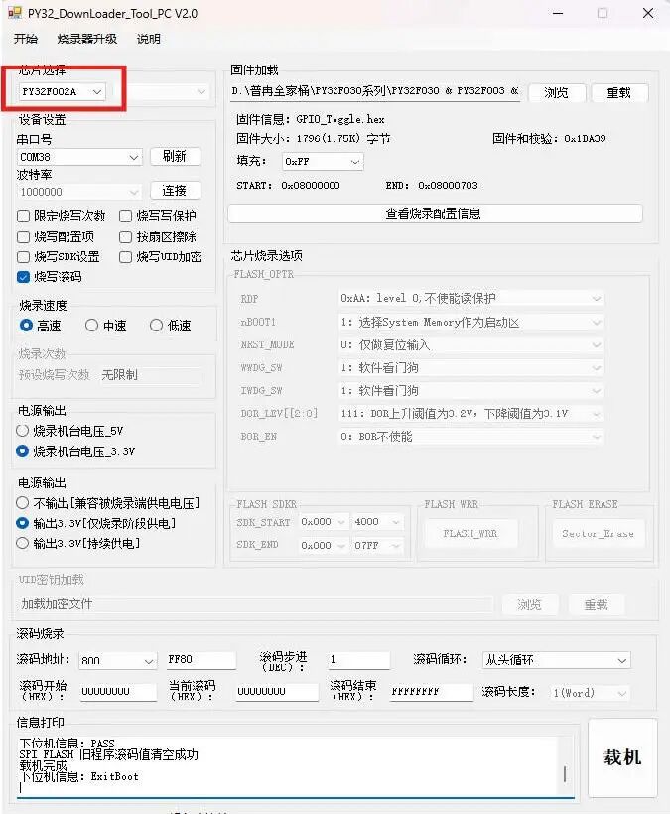Image resolution: width=670 pixels, height=814 pixels.
Task: Open the 开始 menu
Action: click(x=26, y=39)
